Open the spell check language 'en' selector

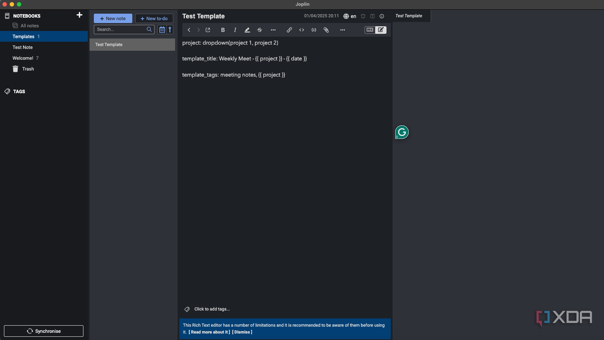(x=350, y=16)
